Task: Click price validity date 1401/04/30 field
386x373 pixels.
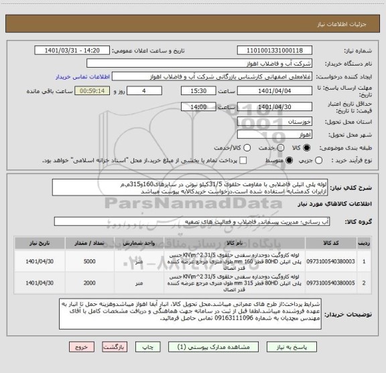Action: click(x=275, y=106)
